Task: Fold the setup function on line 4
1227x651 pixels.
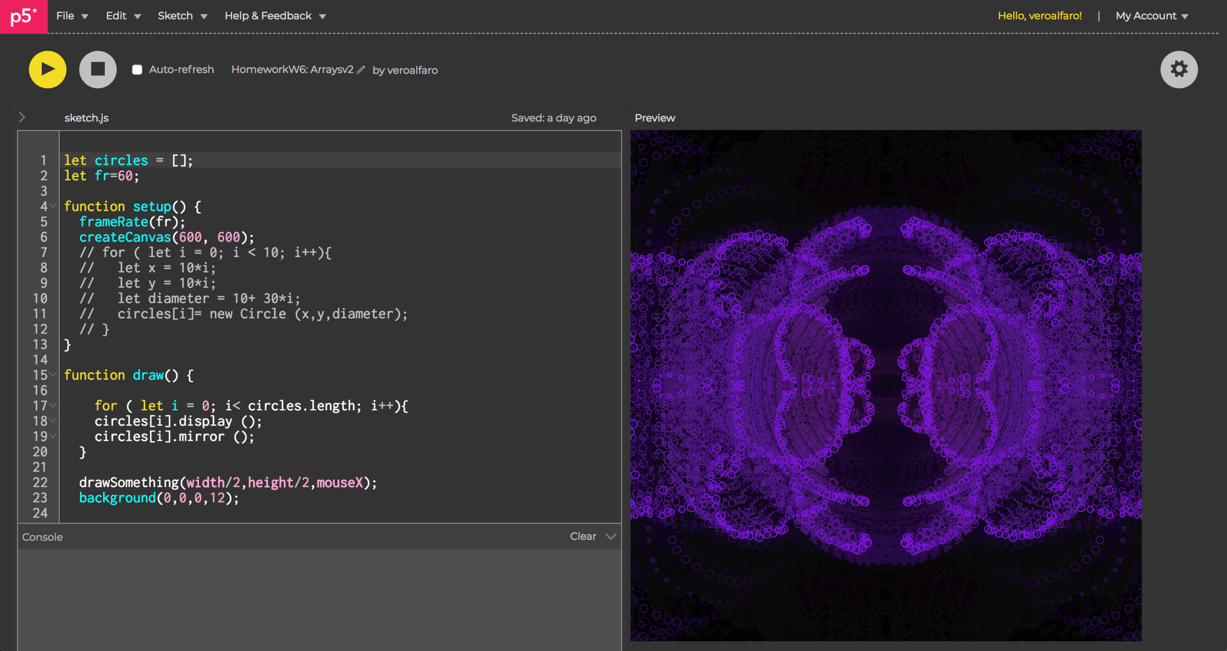Action: click(53, 206)
